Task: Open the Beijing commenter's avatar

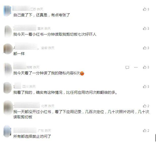Action: click(8, 108)
